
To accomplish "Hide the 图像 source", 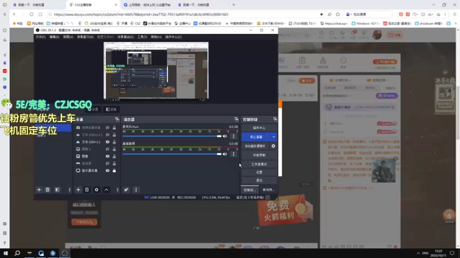I will point(108,157).
